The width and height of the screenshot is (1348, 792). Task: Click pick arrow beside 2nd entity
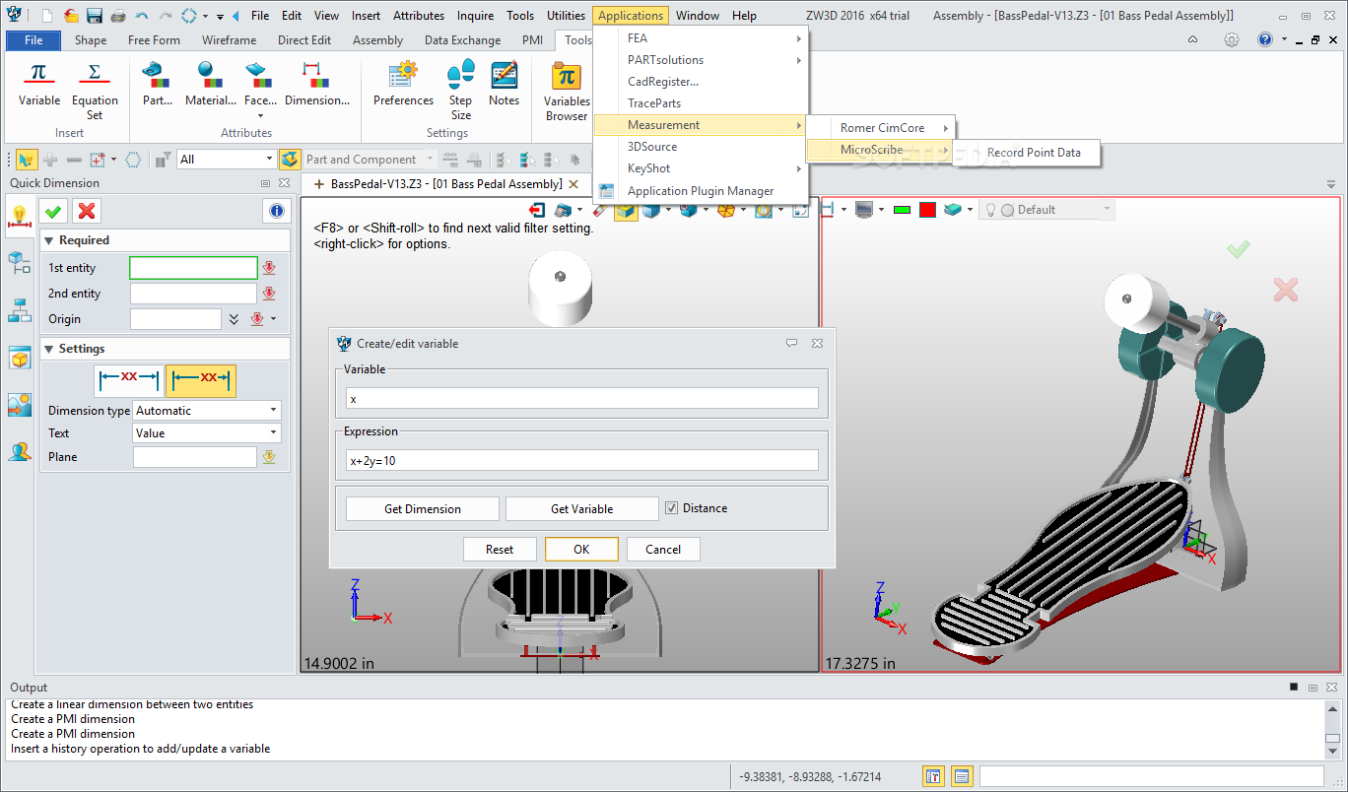pyautogui.click(x=268, y=294)
